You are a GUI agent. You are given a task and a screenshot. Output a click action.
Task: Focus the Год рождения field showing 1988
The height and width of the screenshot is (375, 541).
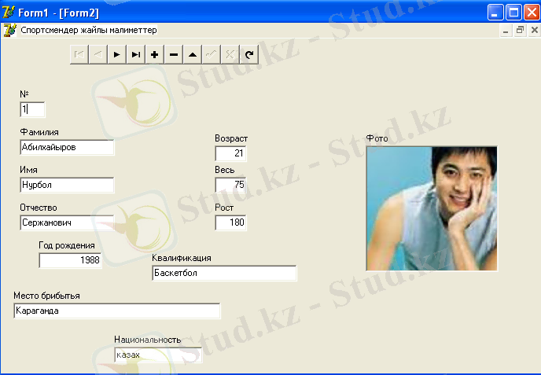click(x=70, y=260)
